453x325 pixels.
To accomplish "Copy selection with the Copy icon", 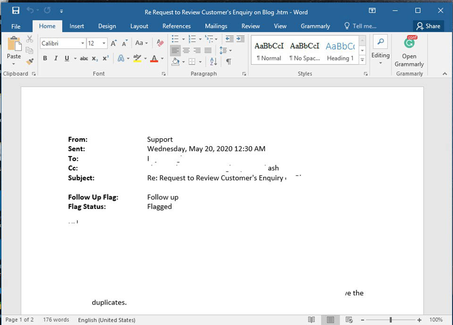I will 29,50.
